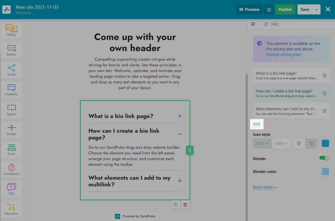Delete the selected FAQ block on canvas
The image size is (335, 221).
pyautogui.click(x=185, y=205)
